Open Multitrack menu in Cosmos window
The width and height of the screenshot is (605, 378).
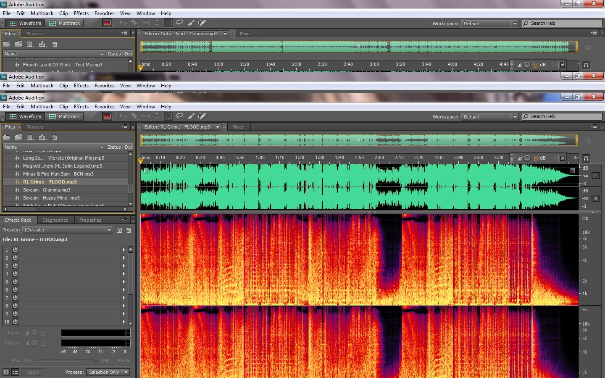[x=42, y=13]
